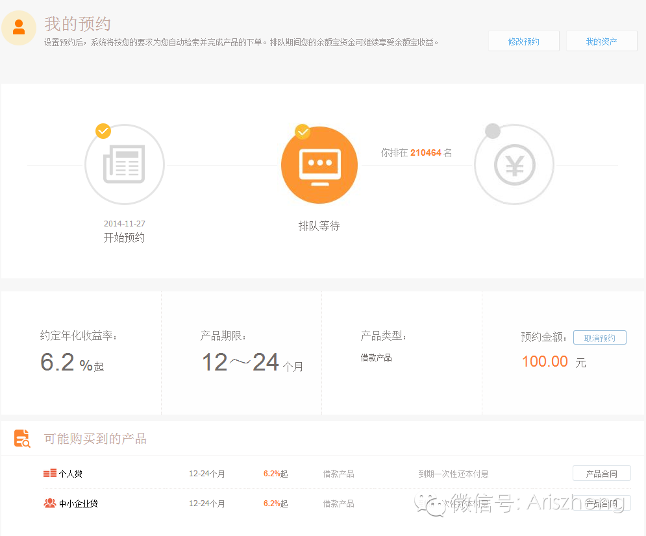
Task: Select the 中小企业贷 product name
Action: (79, 504)
